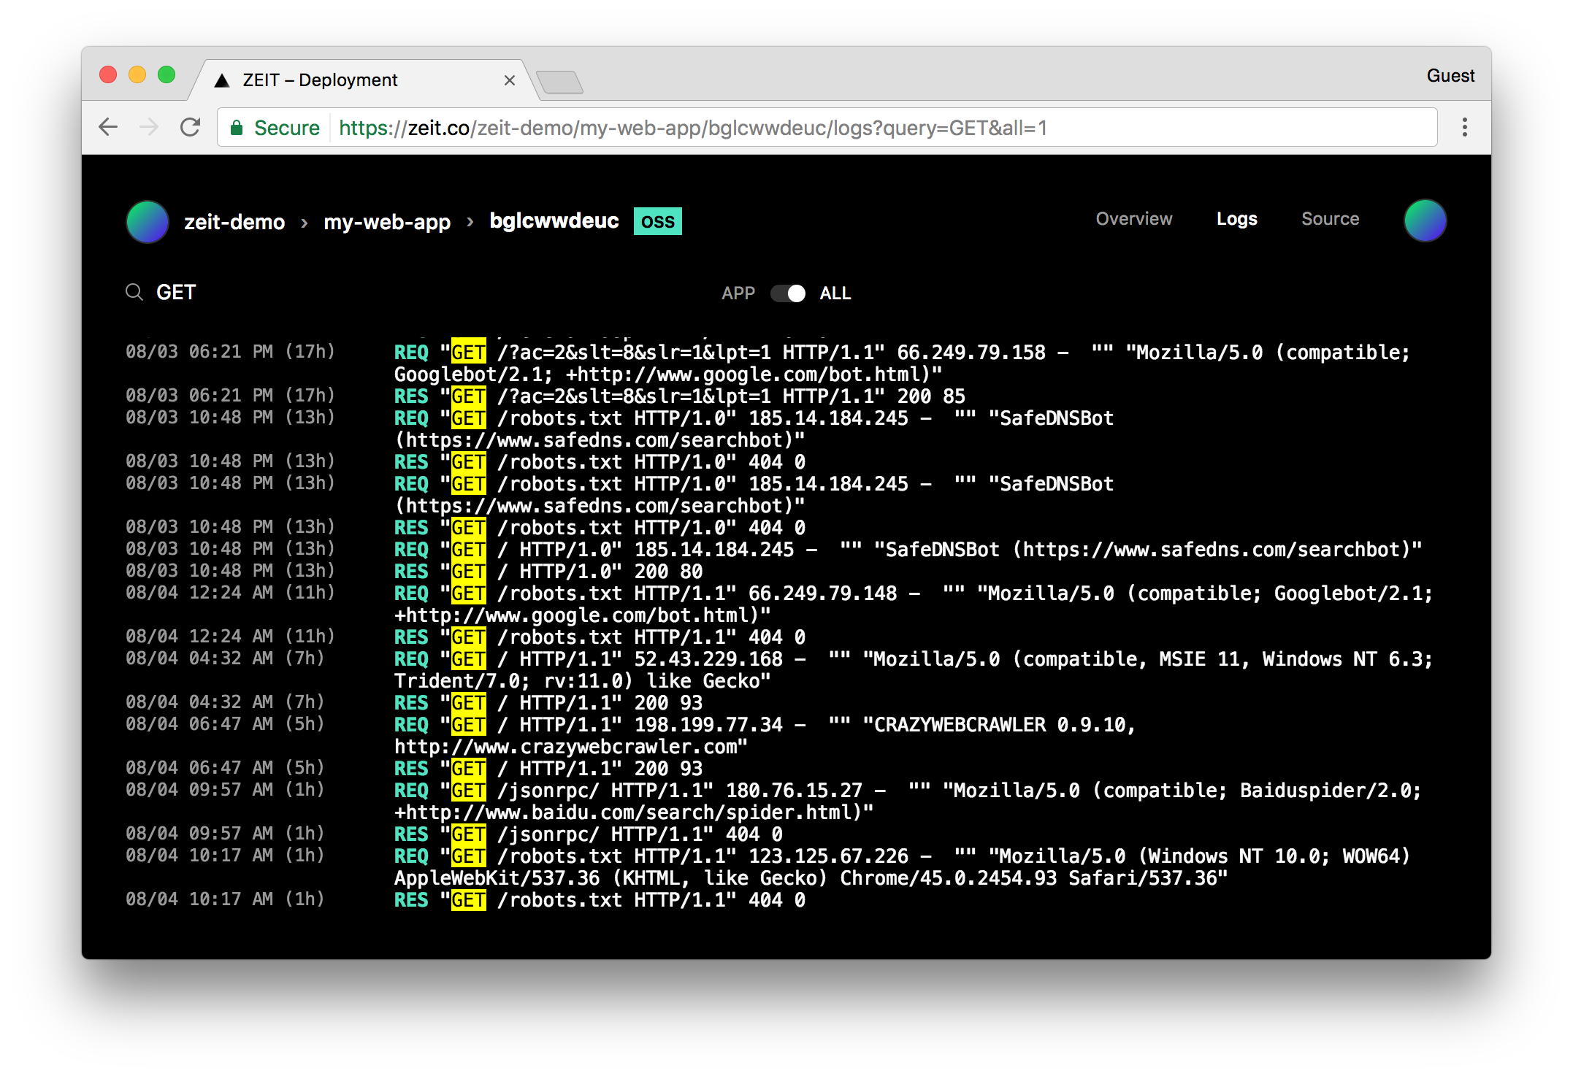The width and height of the screenshot is (1573, 1076).
Task: Open the my-web-app breadcrumb link
Action: (387, 222)
